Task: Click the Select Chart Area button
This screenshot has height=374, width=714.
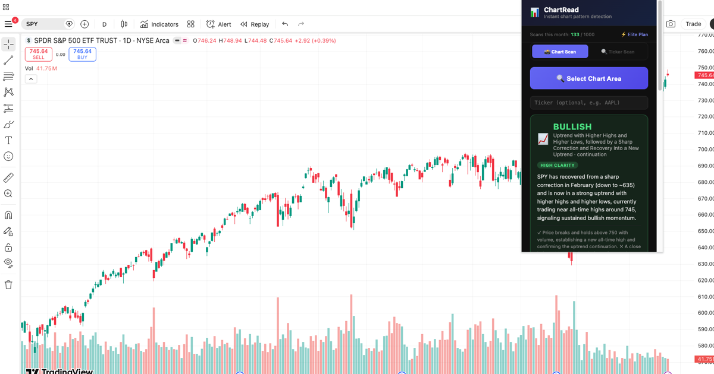Action: (x=589, y=78)
